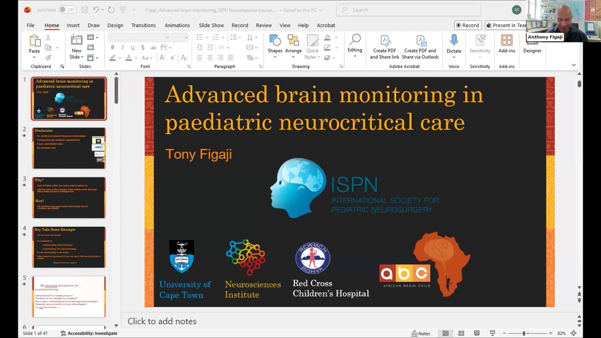The height and width of the screenshot is (338, 601).
Task: Click the Justify alignment icon
Action: coord(230,57)
